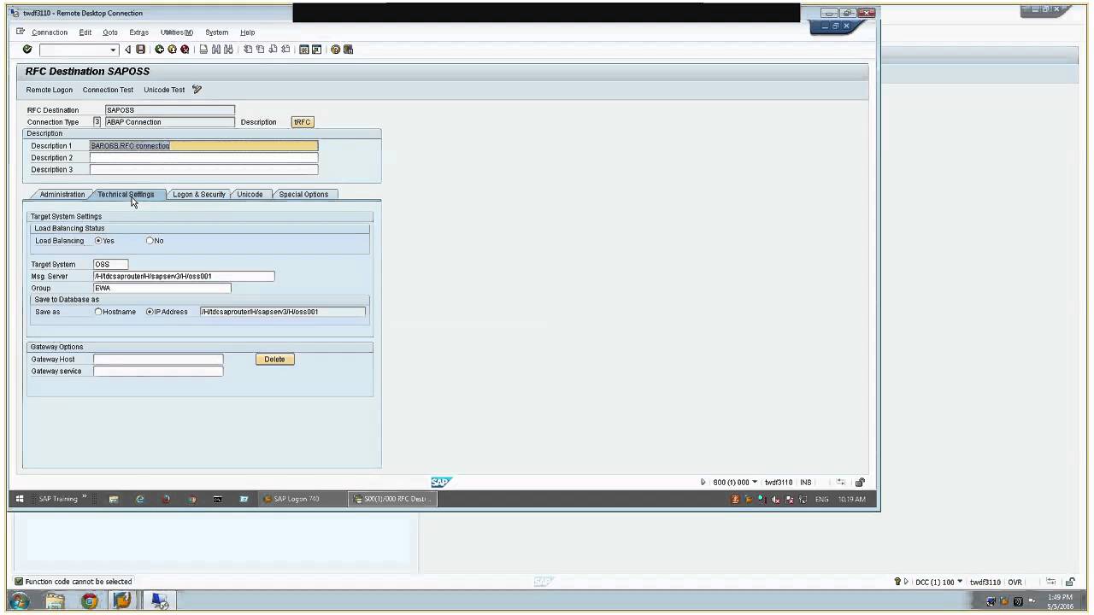
Task: Click Internet Explorer icon in remote taskbar
Action: (140, 499)
